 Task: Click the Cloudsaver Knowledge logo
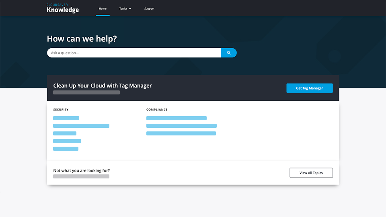tap(63, 8)
